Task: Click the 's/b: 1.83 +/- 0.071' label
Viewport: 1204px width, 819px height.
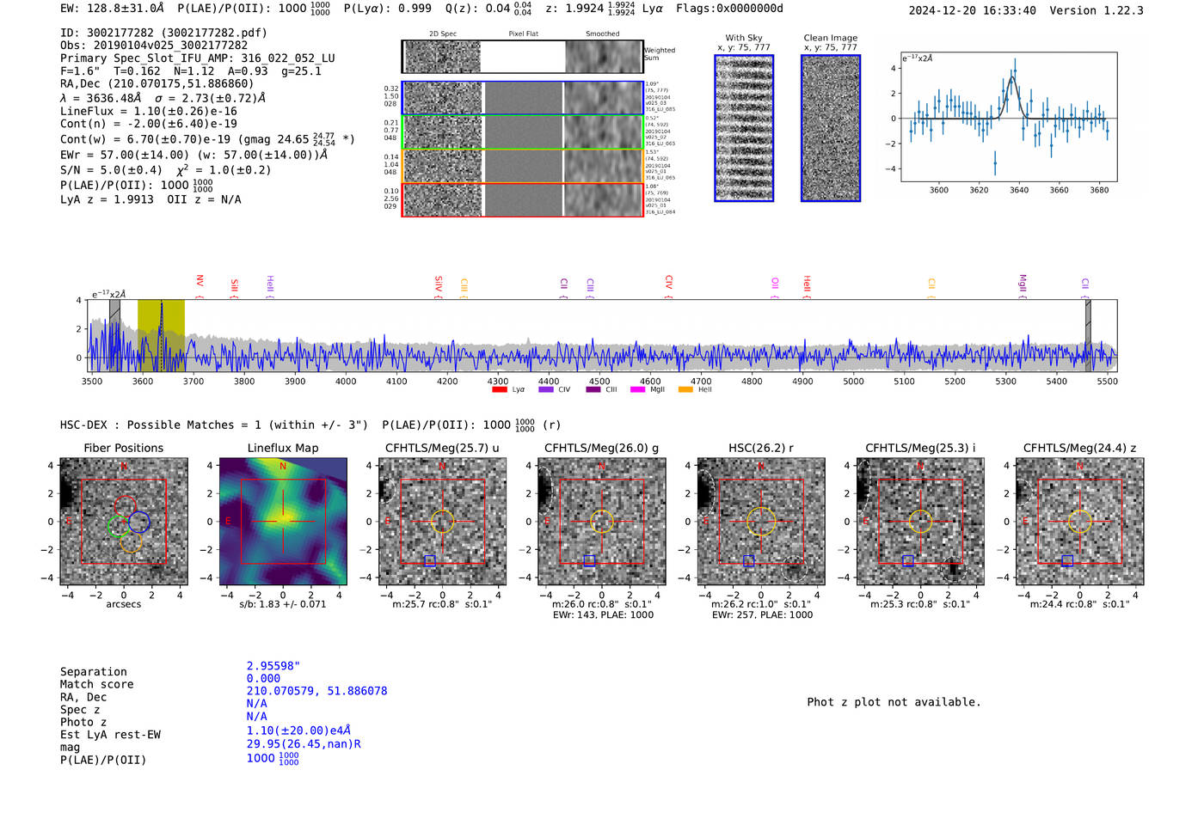Action: coord(283,604)
